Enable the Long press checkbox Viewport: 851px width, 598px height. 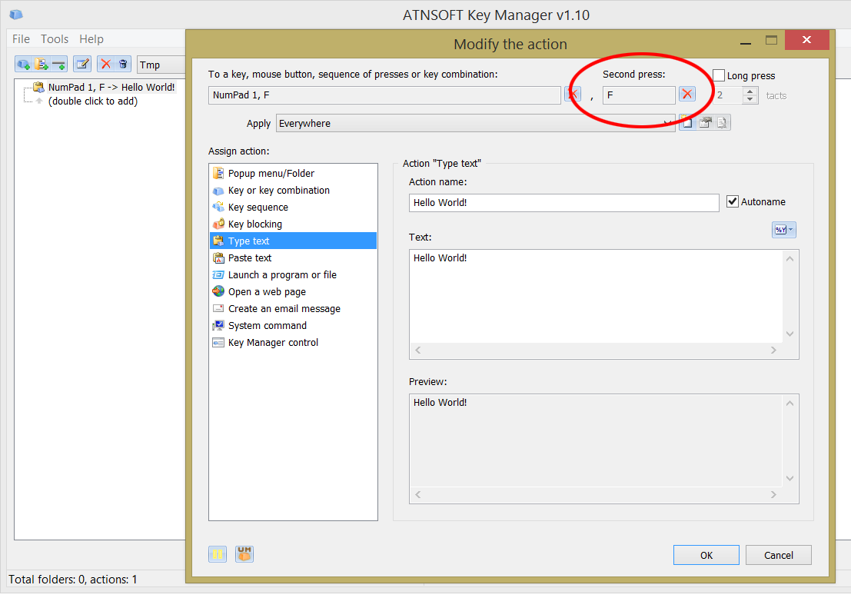tap(719, 75)
